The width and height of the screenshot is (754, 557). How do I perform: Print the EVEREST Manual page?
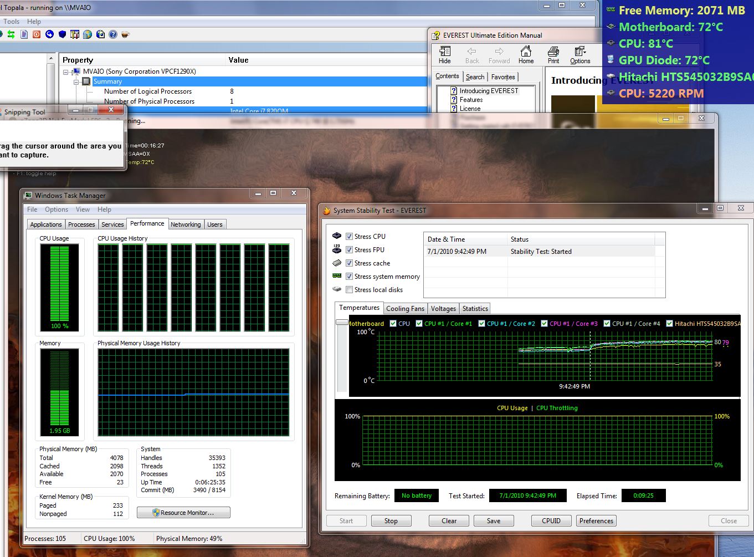click(x=553, y=55)
